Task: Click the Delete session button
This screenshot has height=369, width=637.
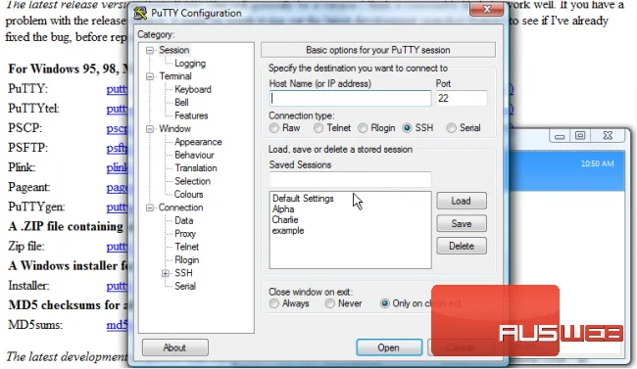Action: click(x=462, y=246)
